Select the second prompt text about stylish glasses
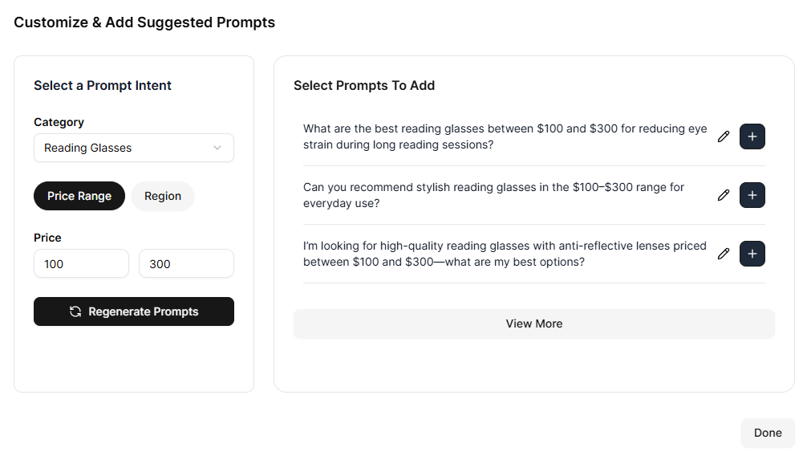Image resolution: width=811 pixels, height=464 pixels. 493,195
